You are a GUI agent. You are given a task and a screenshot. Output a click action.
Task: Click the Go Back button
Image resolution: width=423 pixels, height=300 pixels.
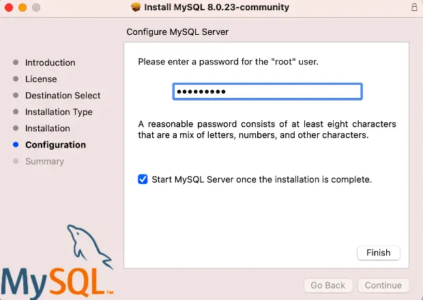click(328, 285)
